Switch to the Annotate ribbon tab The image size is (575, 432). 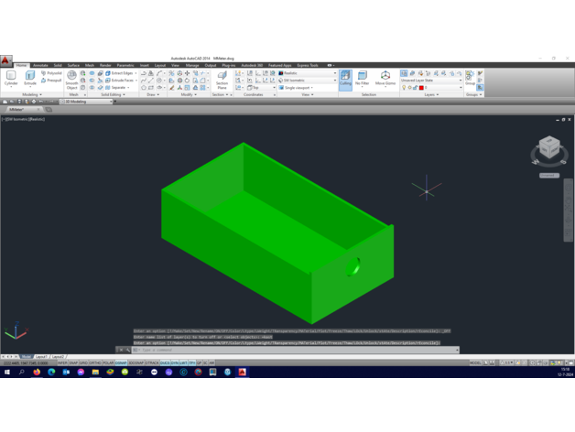[40, 66]
